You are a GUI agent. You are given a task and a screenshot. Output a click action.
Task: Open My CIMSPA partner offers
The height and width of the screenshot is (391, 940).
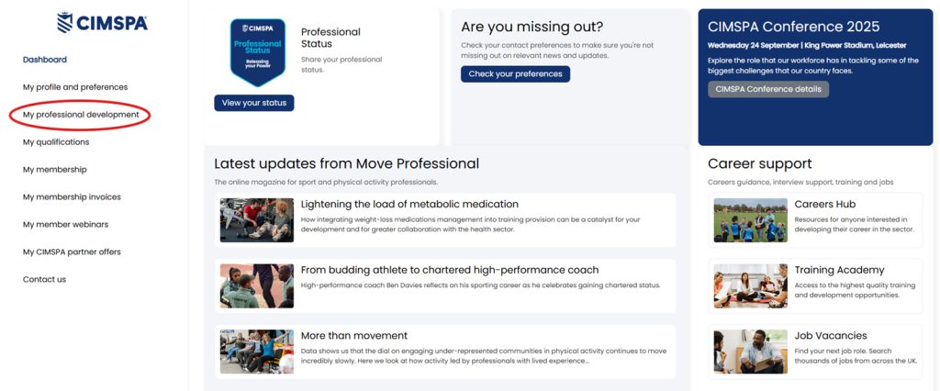72,252
